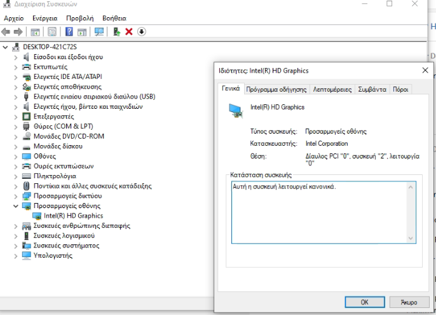Click the mouse icon beside Ποντίκια
The width and height of the screenshot is (436, 315).
(27, 186)
